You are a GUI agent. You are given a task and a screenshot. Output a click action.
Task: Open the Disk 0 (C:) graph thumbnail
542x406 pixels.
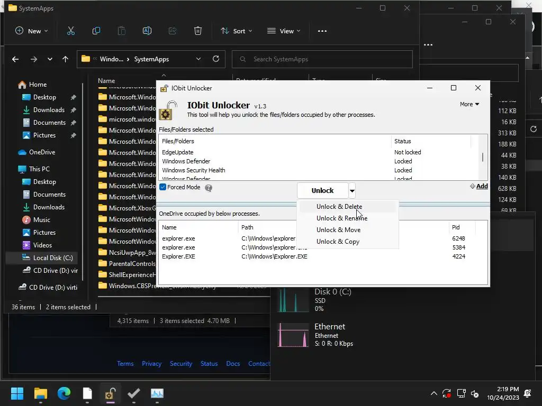tap(293, 300)
